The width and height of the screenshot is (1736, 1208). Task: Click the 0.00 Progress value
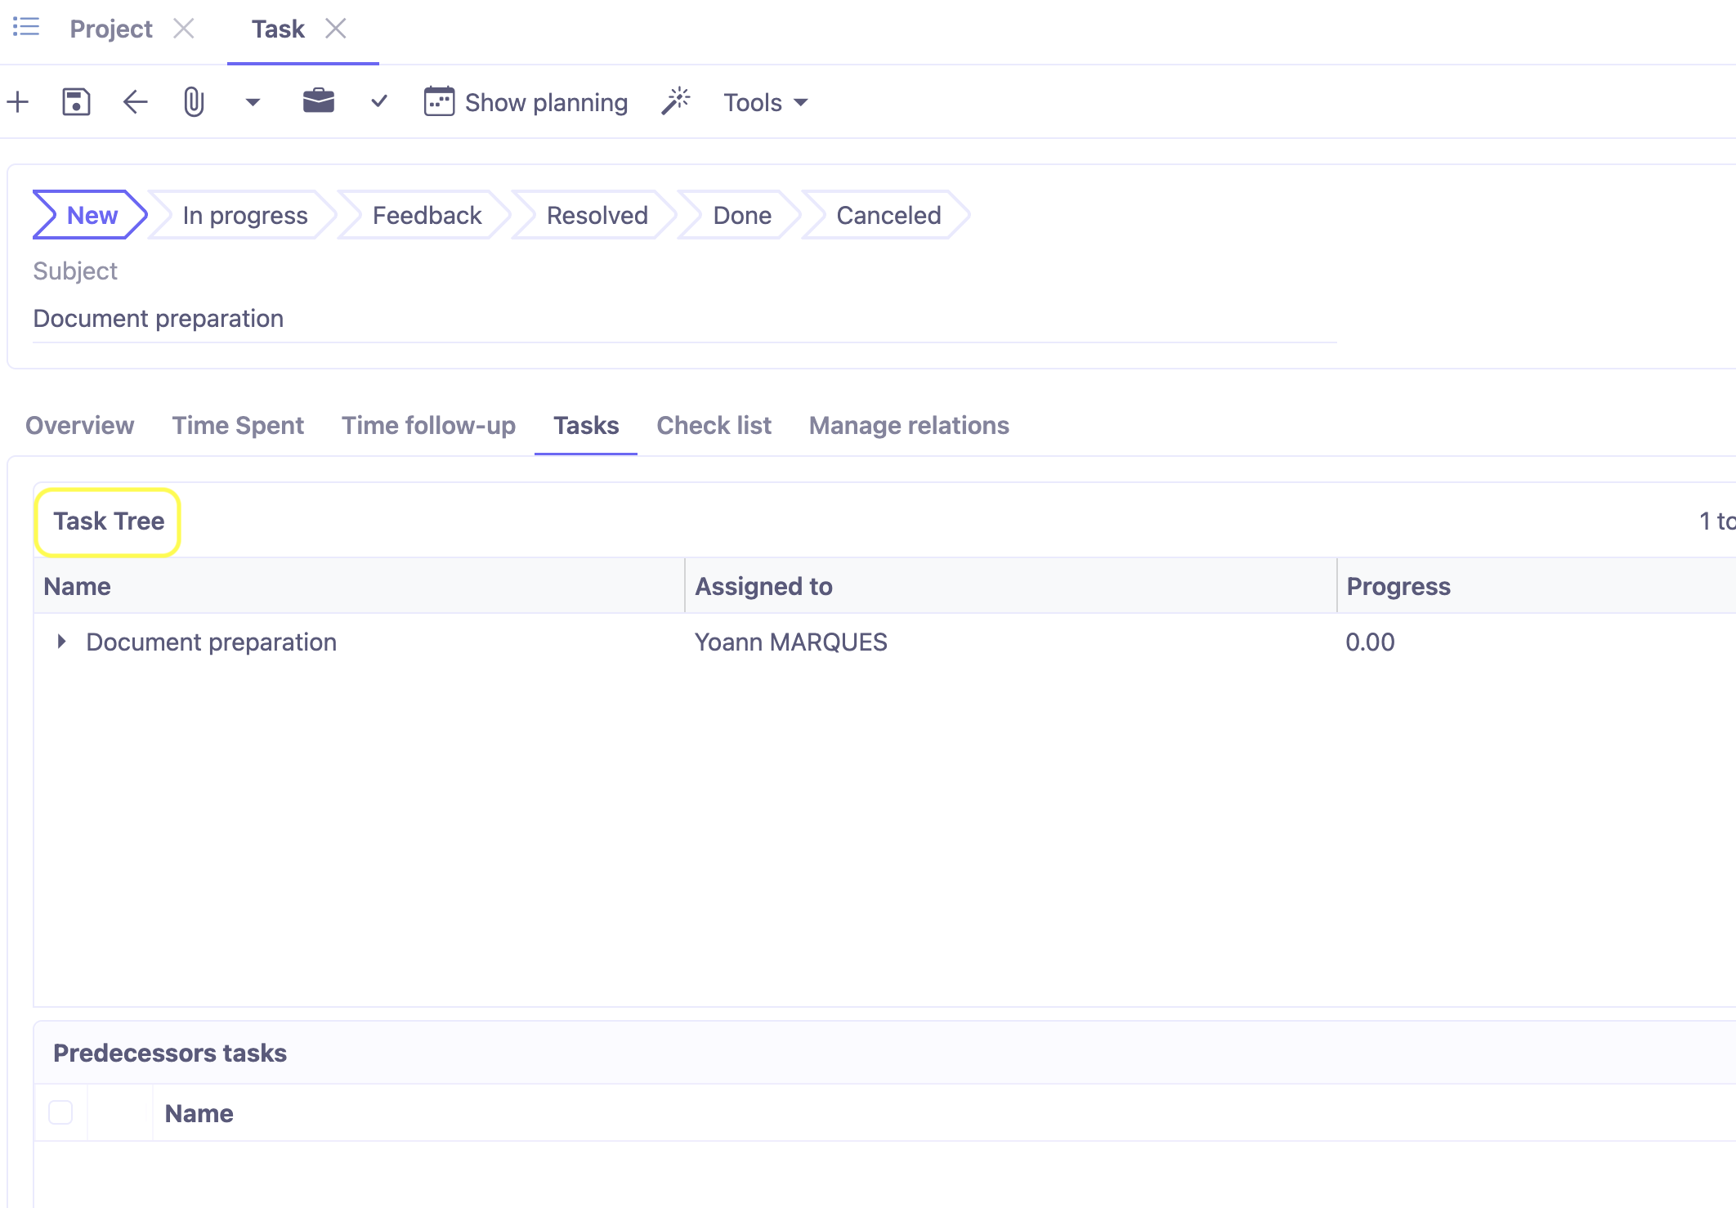(1370, 642)
